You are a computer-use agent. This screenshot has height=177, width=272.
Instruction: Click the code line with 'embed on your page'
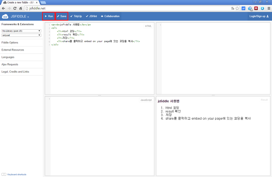(98, 41)
